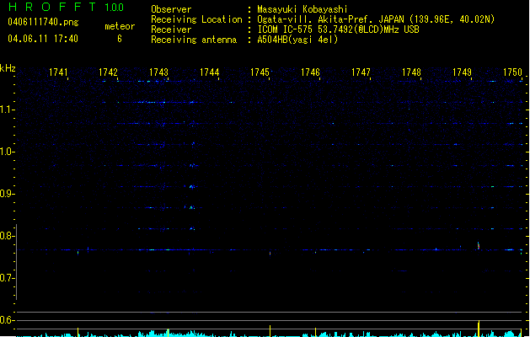Click the 1.1 kHz frequency axis label
530x337 pixels.
point(7,110)
